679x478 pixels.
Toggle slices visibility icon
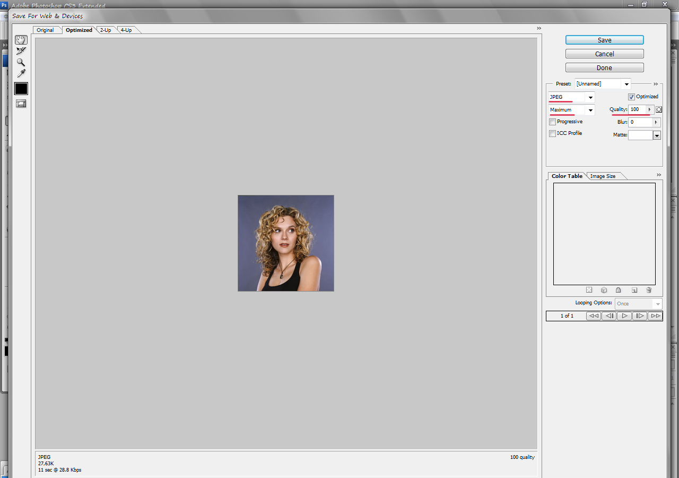(x=21, y=104)
